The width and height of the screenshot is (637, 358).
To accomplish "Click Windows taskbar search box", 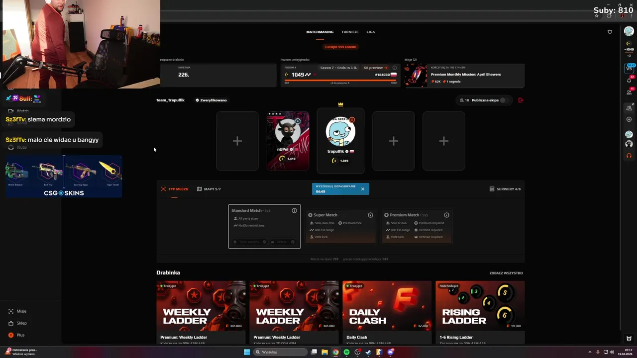I will point(280,352).
